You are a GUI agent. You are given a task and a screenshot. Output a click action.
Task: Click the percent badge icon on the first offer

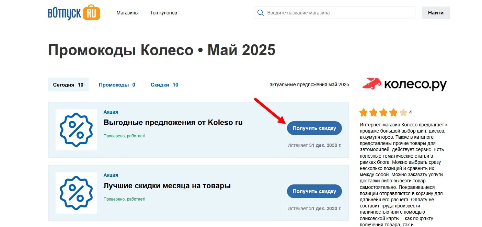(76, 130)
